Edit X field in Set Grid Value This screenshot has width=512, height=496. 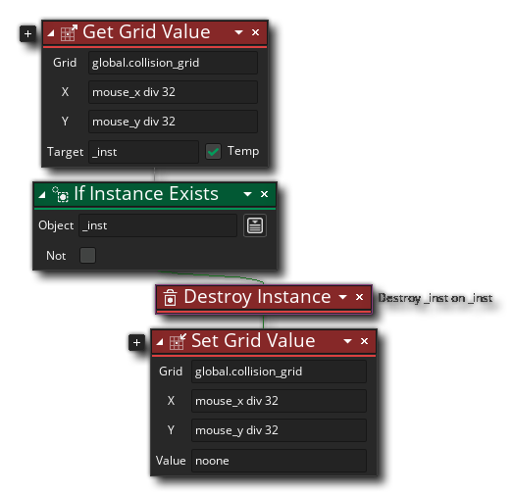click(x=279, y=401)
